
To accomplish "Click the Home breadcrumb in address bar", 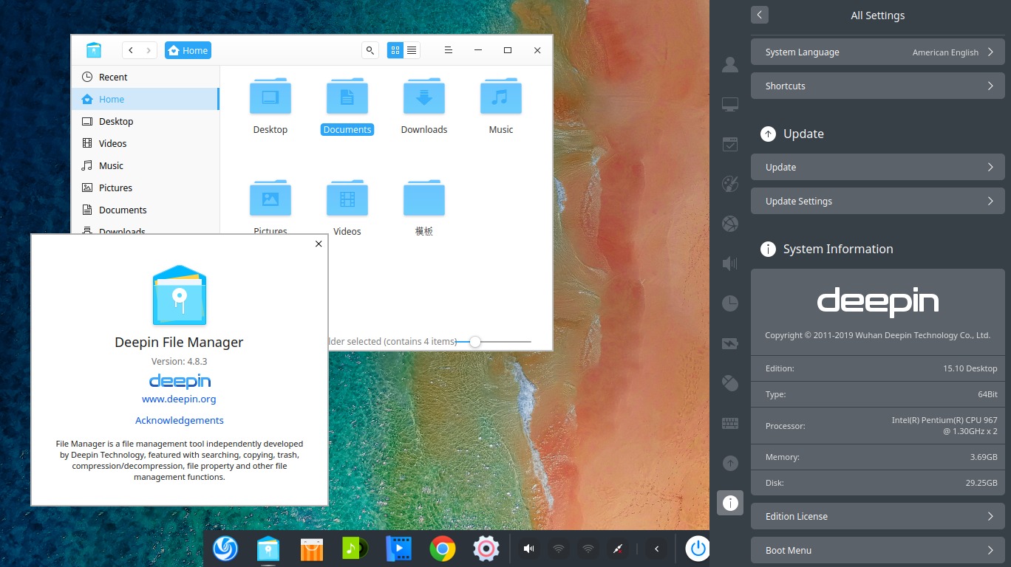I will (x=188, y=50).
